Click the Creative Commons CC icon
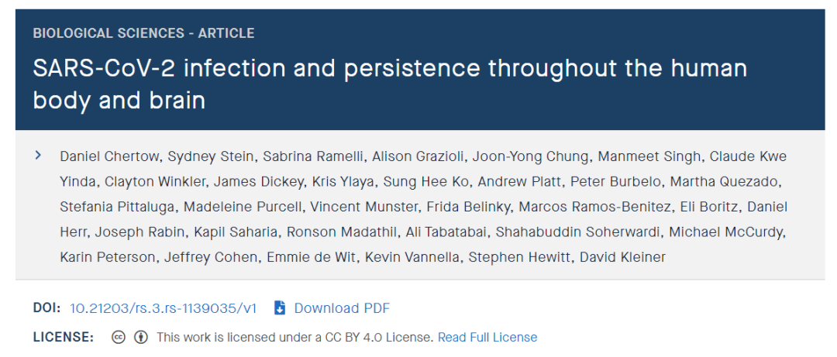 pyautogui.click(x=119, y=337)
